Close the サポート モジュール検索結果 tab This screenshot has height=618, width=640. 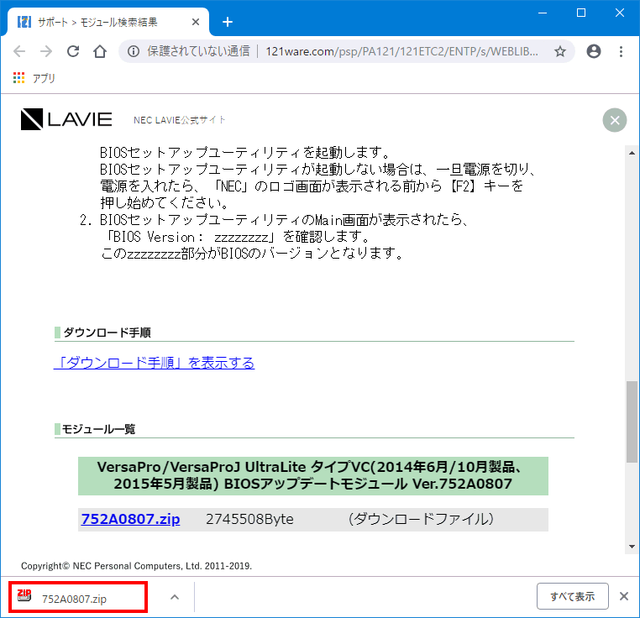point(196,22)
